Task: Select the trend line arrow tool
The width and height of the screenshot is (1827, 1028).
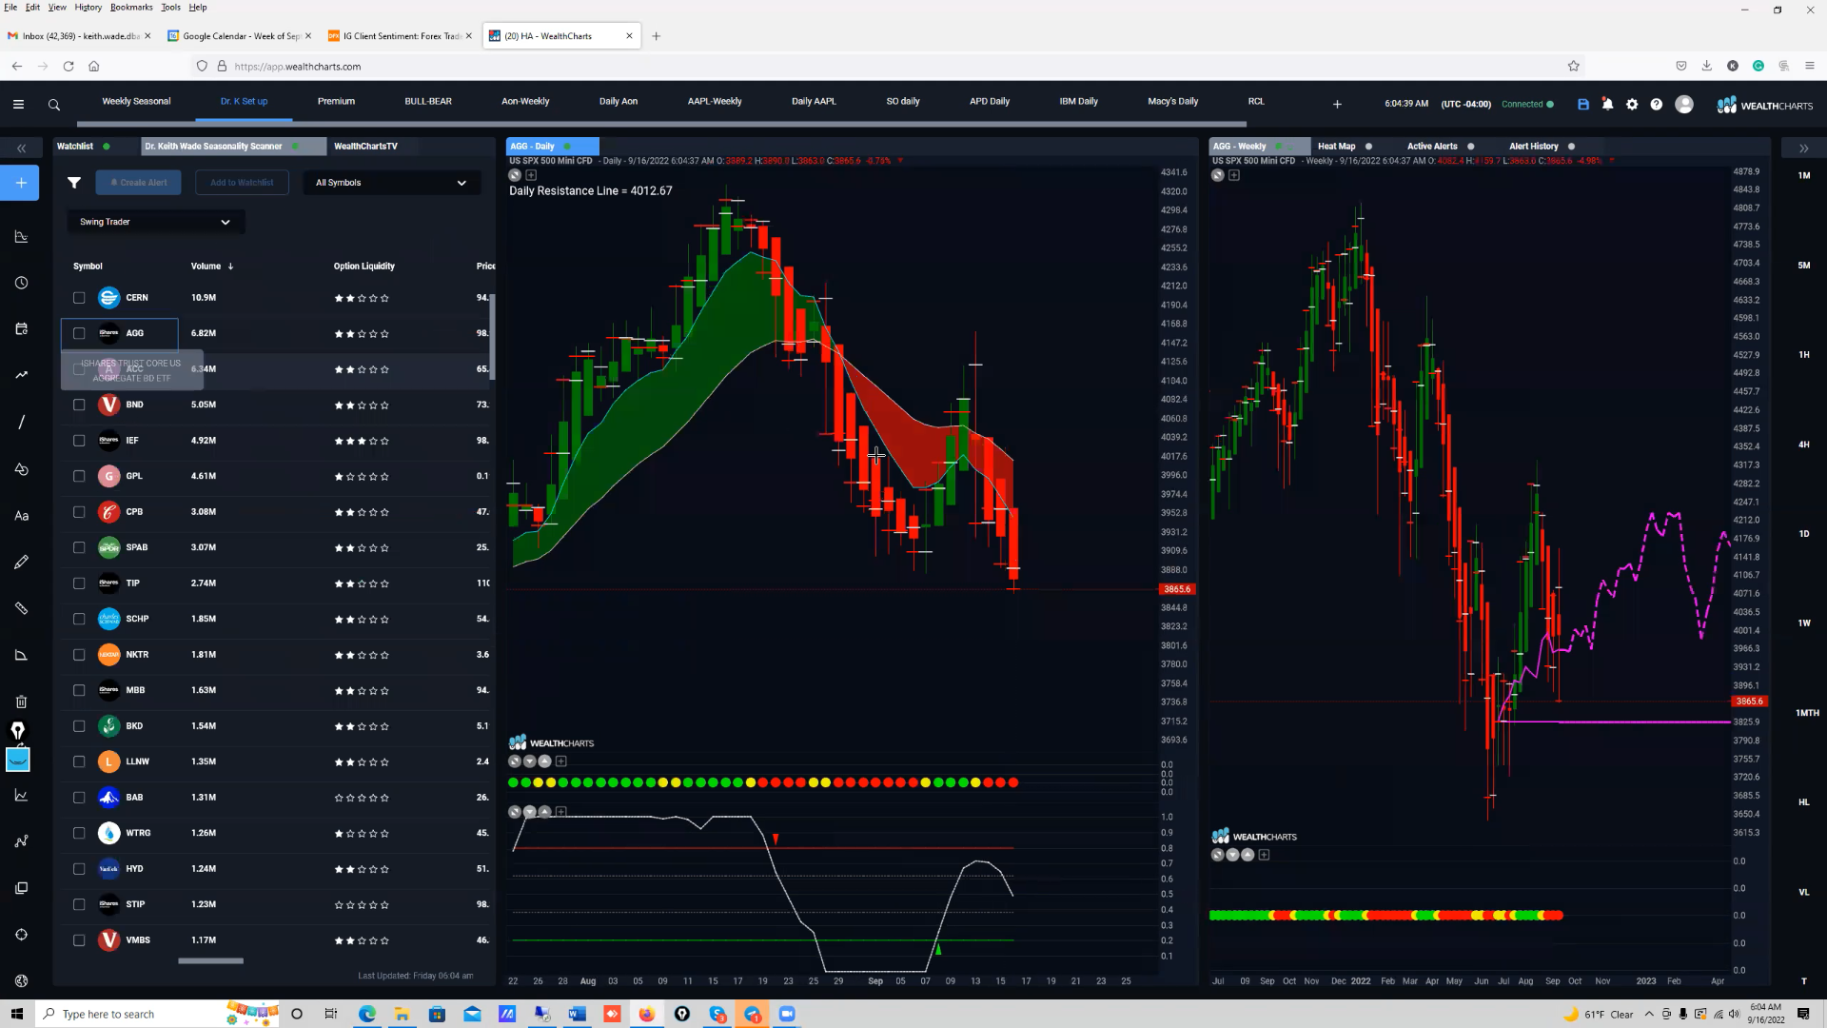Action: tap(21, 375)
